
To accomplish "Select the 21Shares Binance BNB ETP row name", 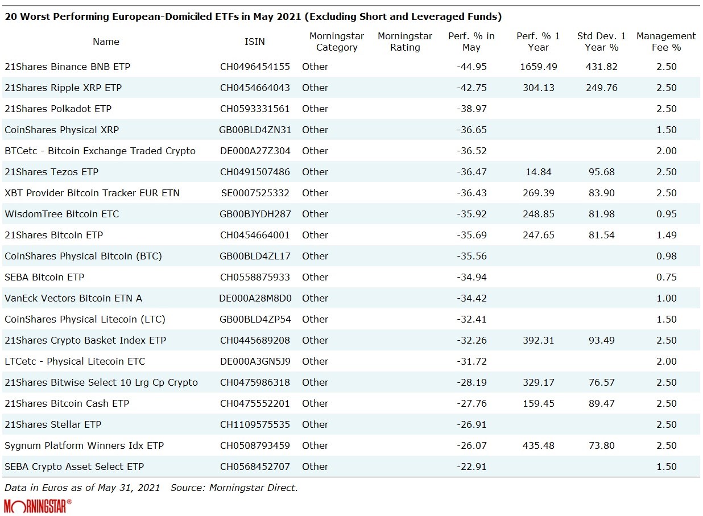I will (x=67, y=67).
